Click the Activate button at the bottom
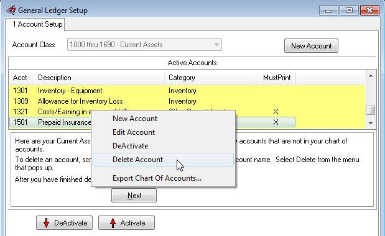The width and height of the screenshot is (385, 236). (126, 223)
